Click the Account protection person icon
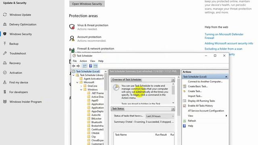 click(x=72, y=39)
